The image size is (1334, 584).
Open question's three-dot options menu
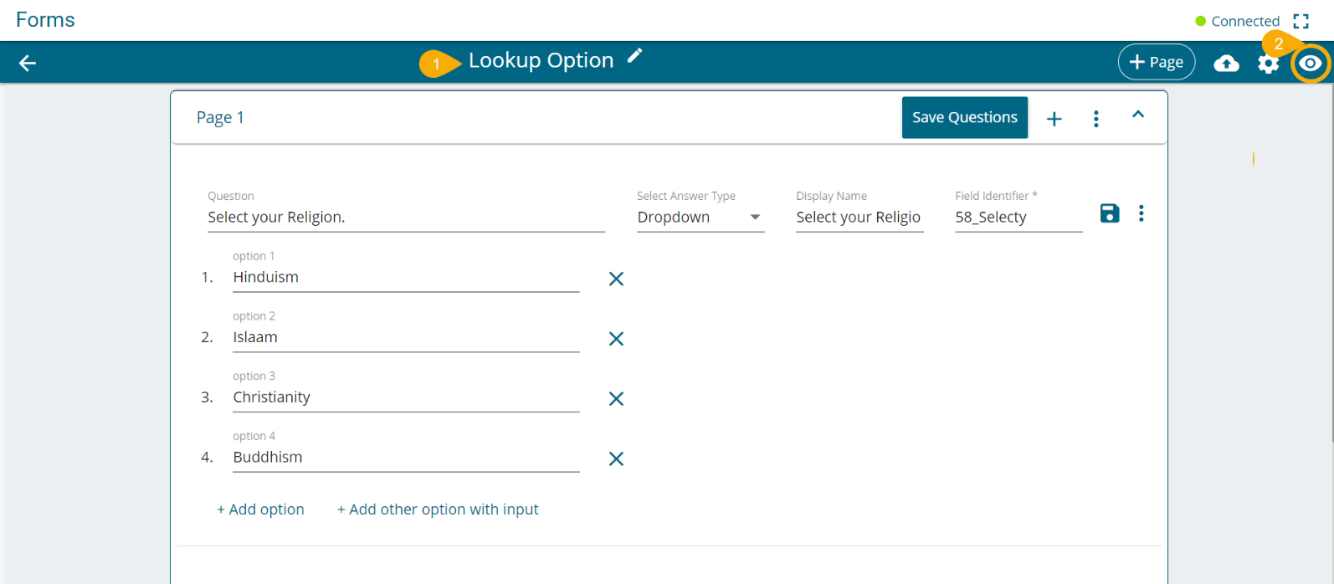coord(1141,213)
